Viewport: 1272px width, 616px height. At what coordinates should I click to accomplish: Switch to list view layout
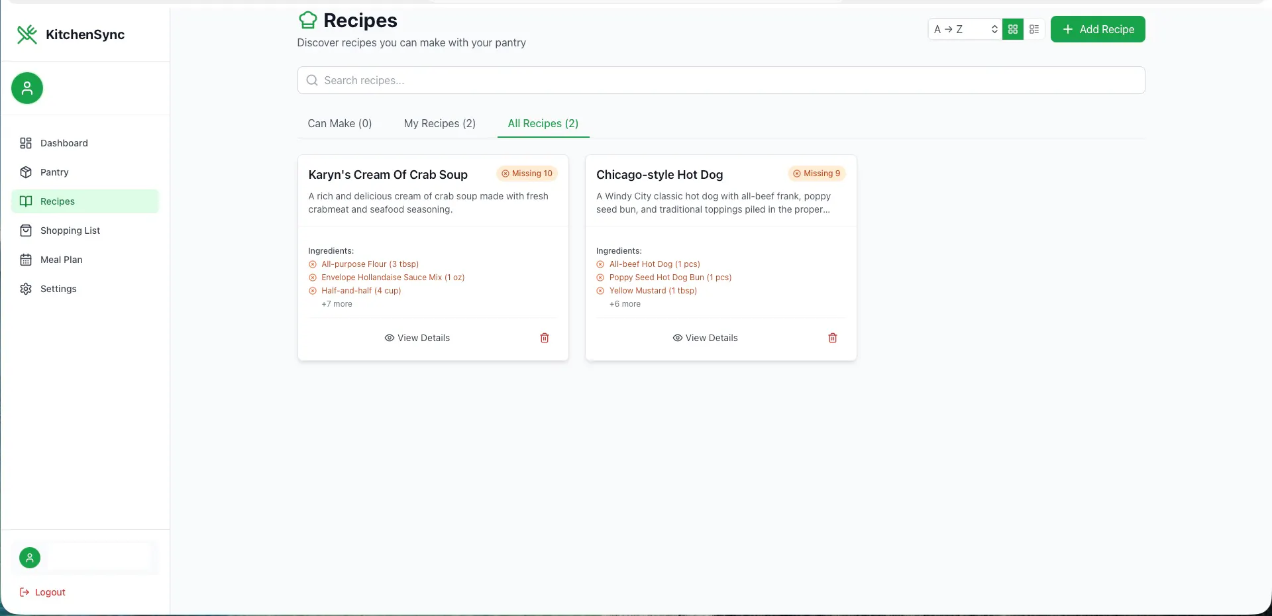point(1034,29)
